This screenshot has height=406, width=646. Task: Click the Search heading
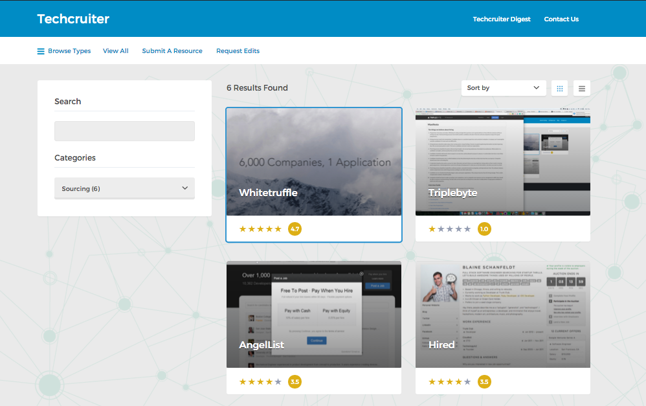tap(67, 102)
